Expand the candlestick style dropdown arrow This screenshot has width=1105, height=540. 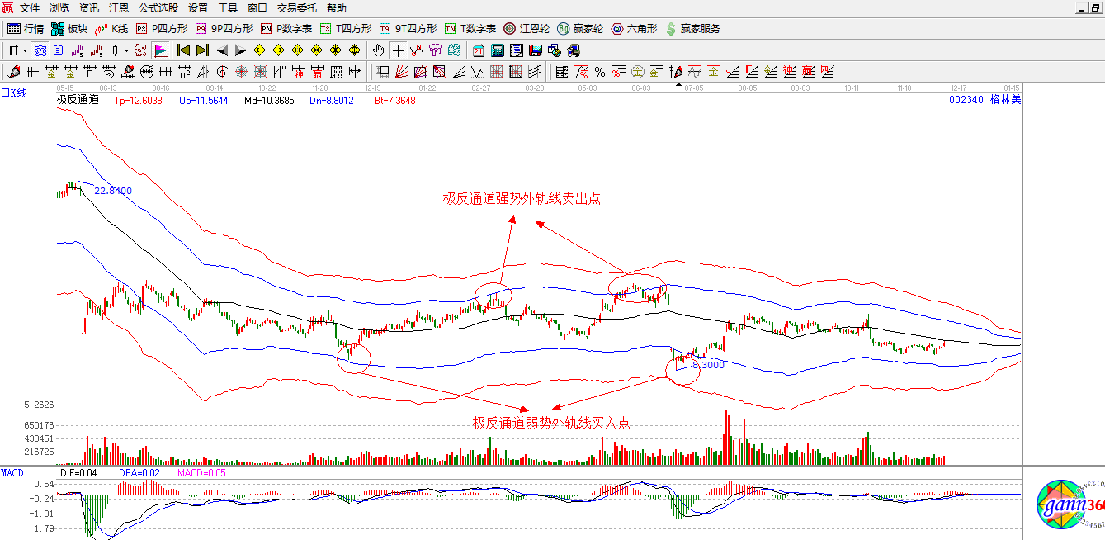(x=126, y=50)
